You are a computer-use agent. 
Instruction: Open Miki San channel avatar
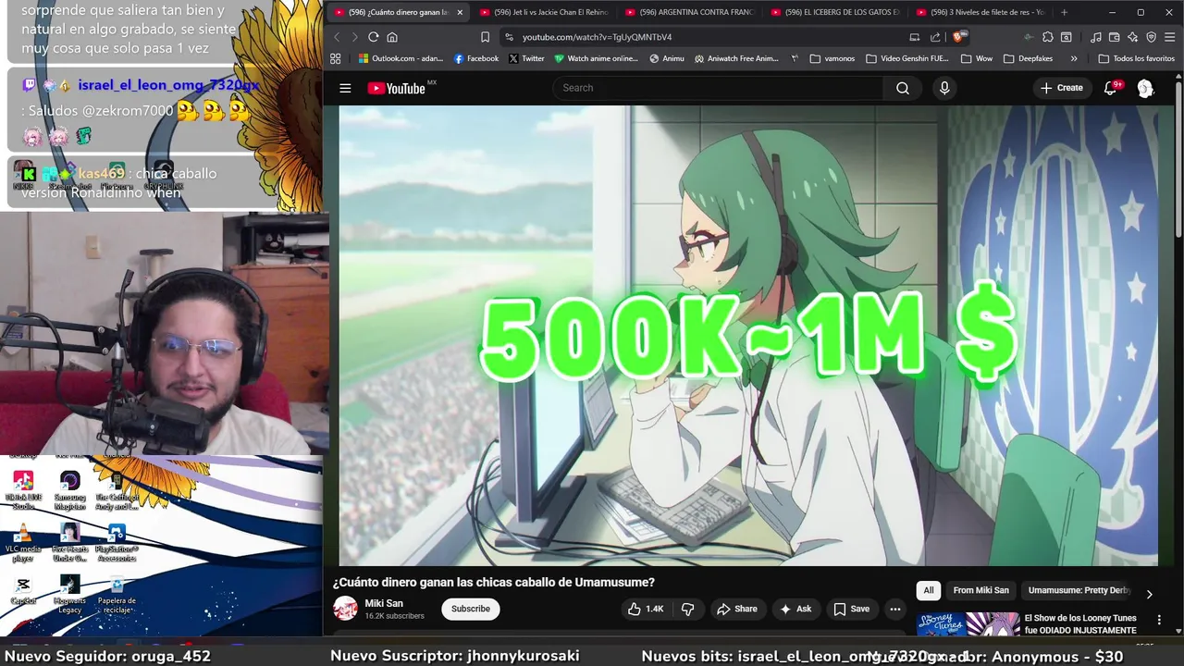(x=345, y=608)
